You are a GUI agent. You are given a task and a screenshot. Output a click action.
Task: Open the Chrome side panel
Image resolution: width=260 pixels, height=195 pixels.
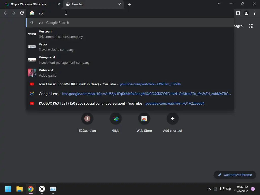[x=238, y=13]
